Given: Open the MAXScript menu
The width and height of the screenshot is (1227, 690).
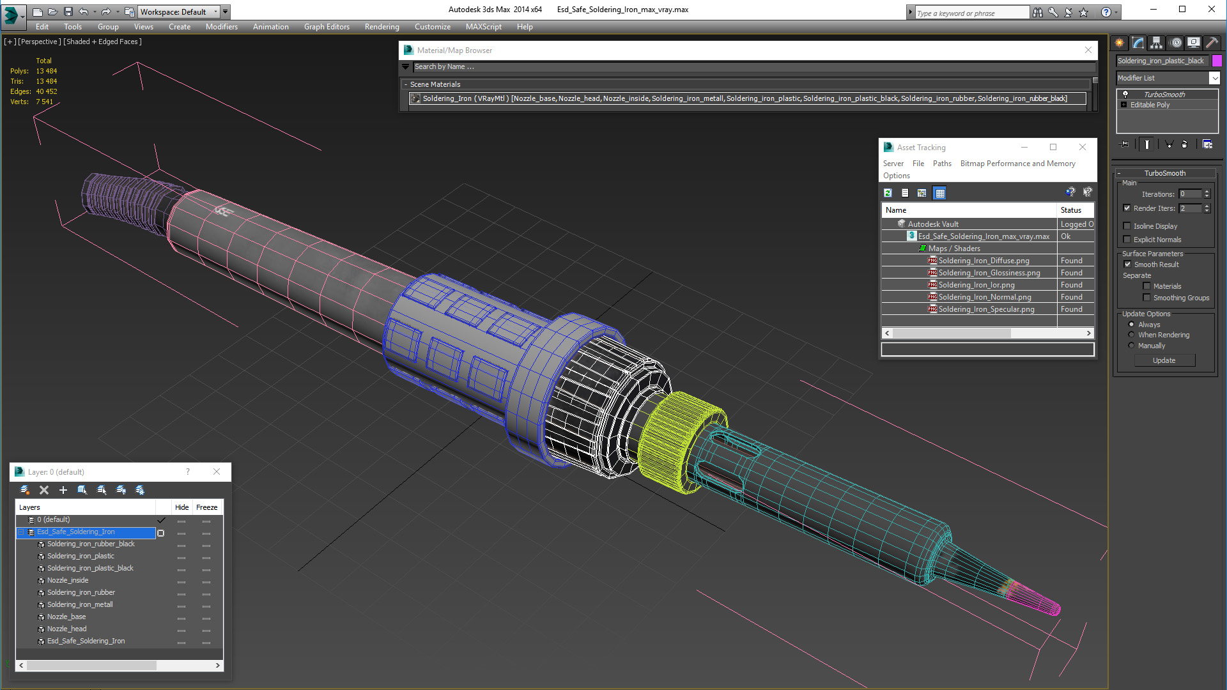Looking at the screenshot, I should (483, 27).
